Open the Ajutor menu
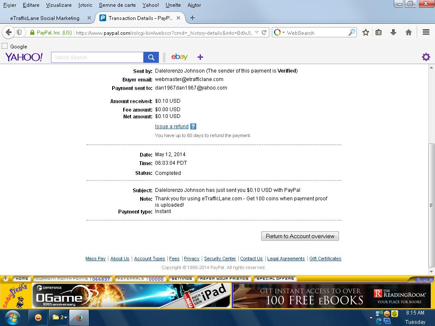The height and width of the screenshot is (326, 435). 194,5
